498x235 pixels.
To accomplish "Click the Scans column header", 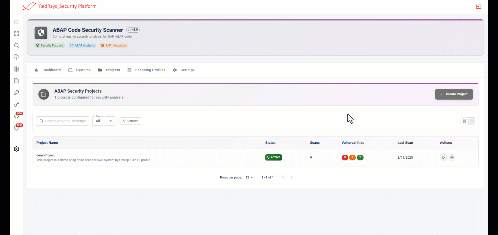I will (315, 143).
